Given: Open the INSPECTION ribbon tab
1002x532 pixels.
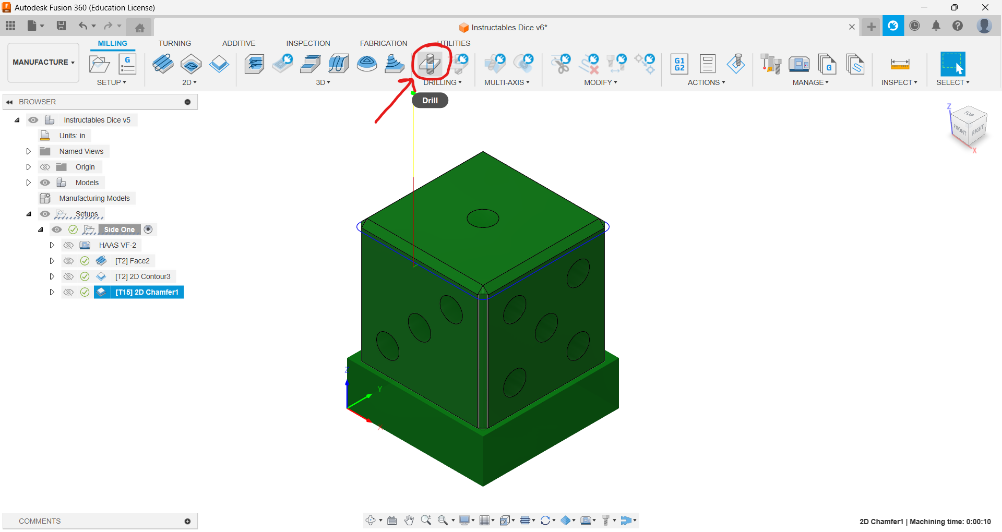Looking at the screenshot, I should click(308, 43).
